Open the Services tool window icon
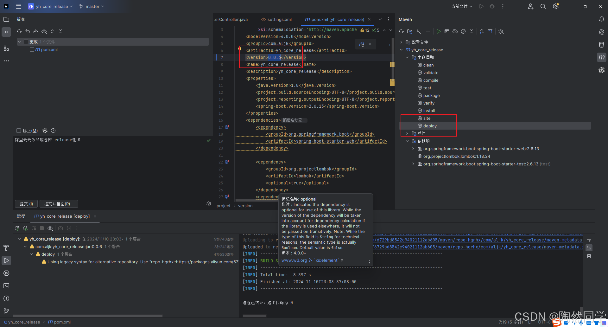 tap(6, 273)
